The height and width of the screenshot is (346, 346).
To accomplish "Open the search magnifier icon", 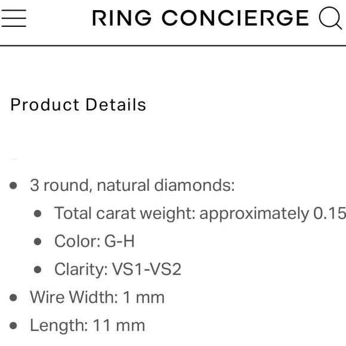I will tap(330, 18).
